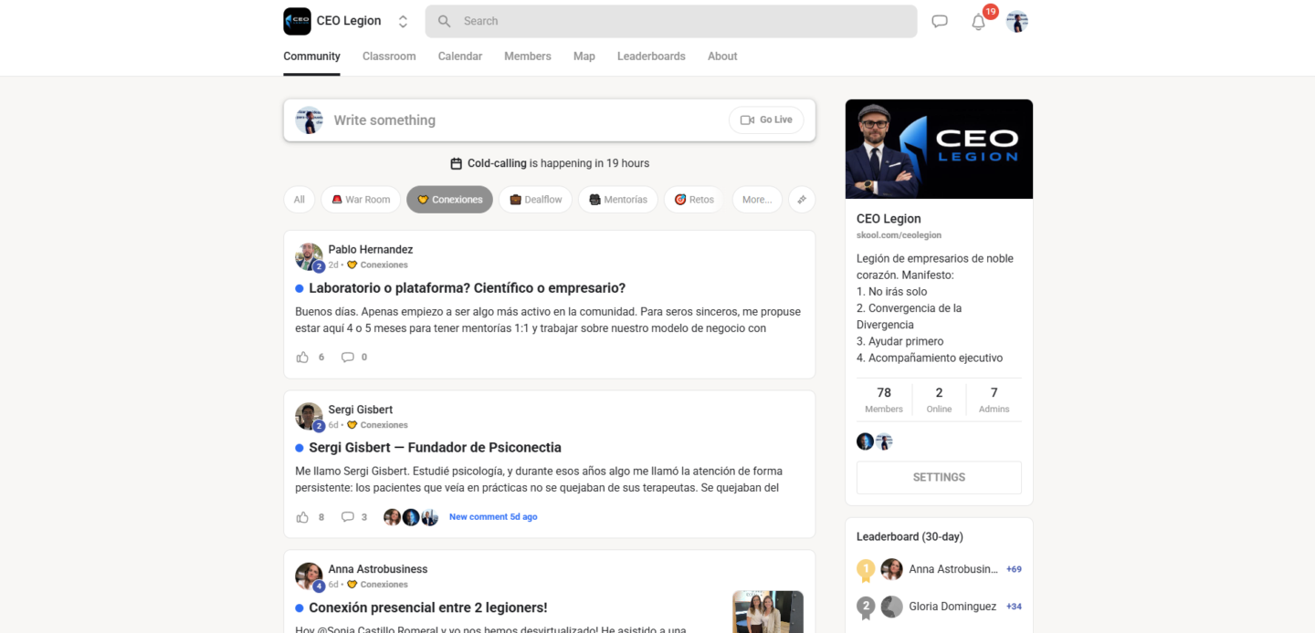
Task: Click the Write something post box
Action: point(549,120)
